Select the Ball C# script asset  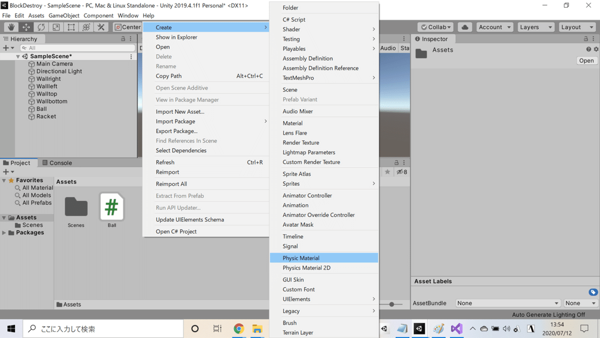coord(111,207)
